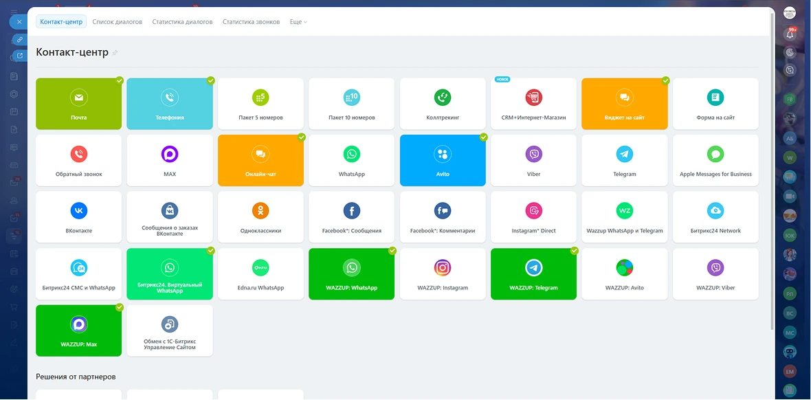Click the vertical page scrollbar
This screenshot has height=400, width=811.
click(773, 172)
